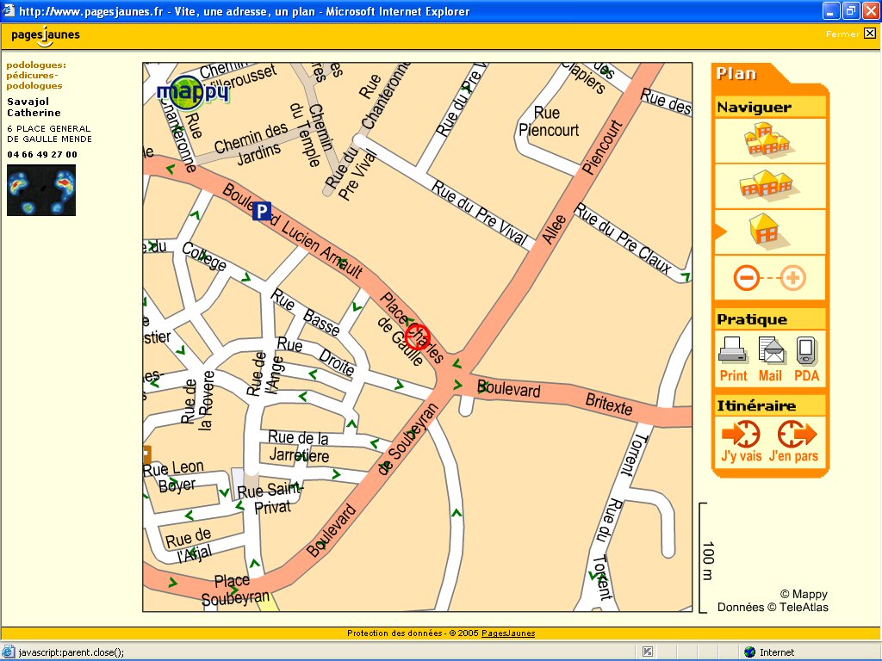Click the Print label
This screenshot has width=882, height=661.
click(734, 375)
